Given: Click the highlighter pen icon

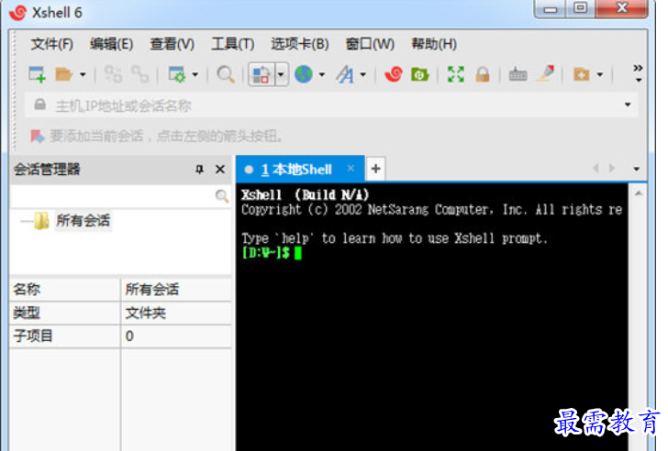Looking at the screenshot, I should coord(546,73).
